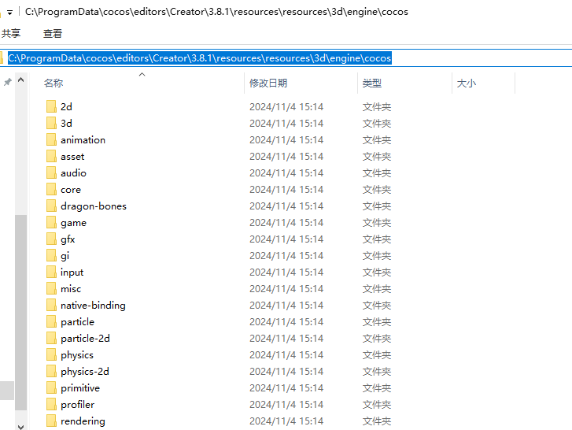Viewport: 572px width, 430px height.
Task: Select the gfx folder icon
Action: click(x=51, y=239)
